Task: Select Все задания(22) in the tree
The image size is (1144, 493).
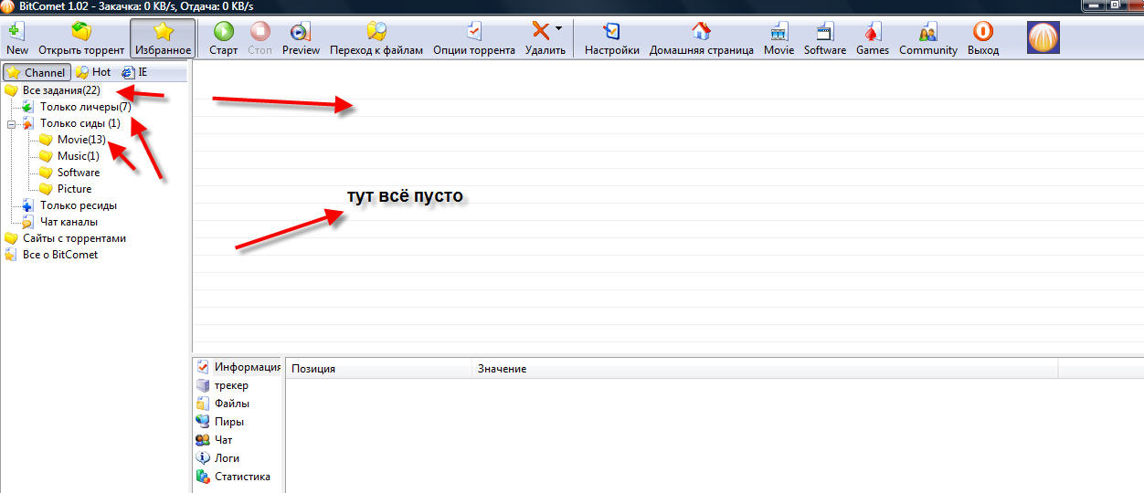Action: click(61, 90)
